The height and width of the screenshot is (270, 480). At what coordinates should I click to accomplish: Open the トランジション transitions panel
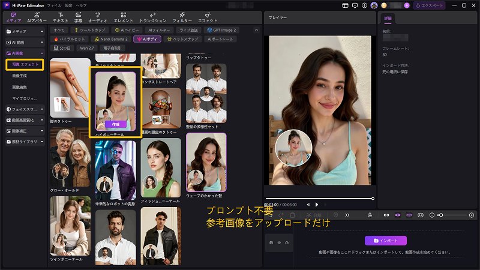[x=153, y=17]
